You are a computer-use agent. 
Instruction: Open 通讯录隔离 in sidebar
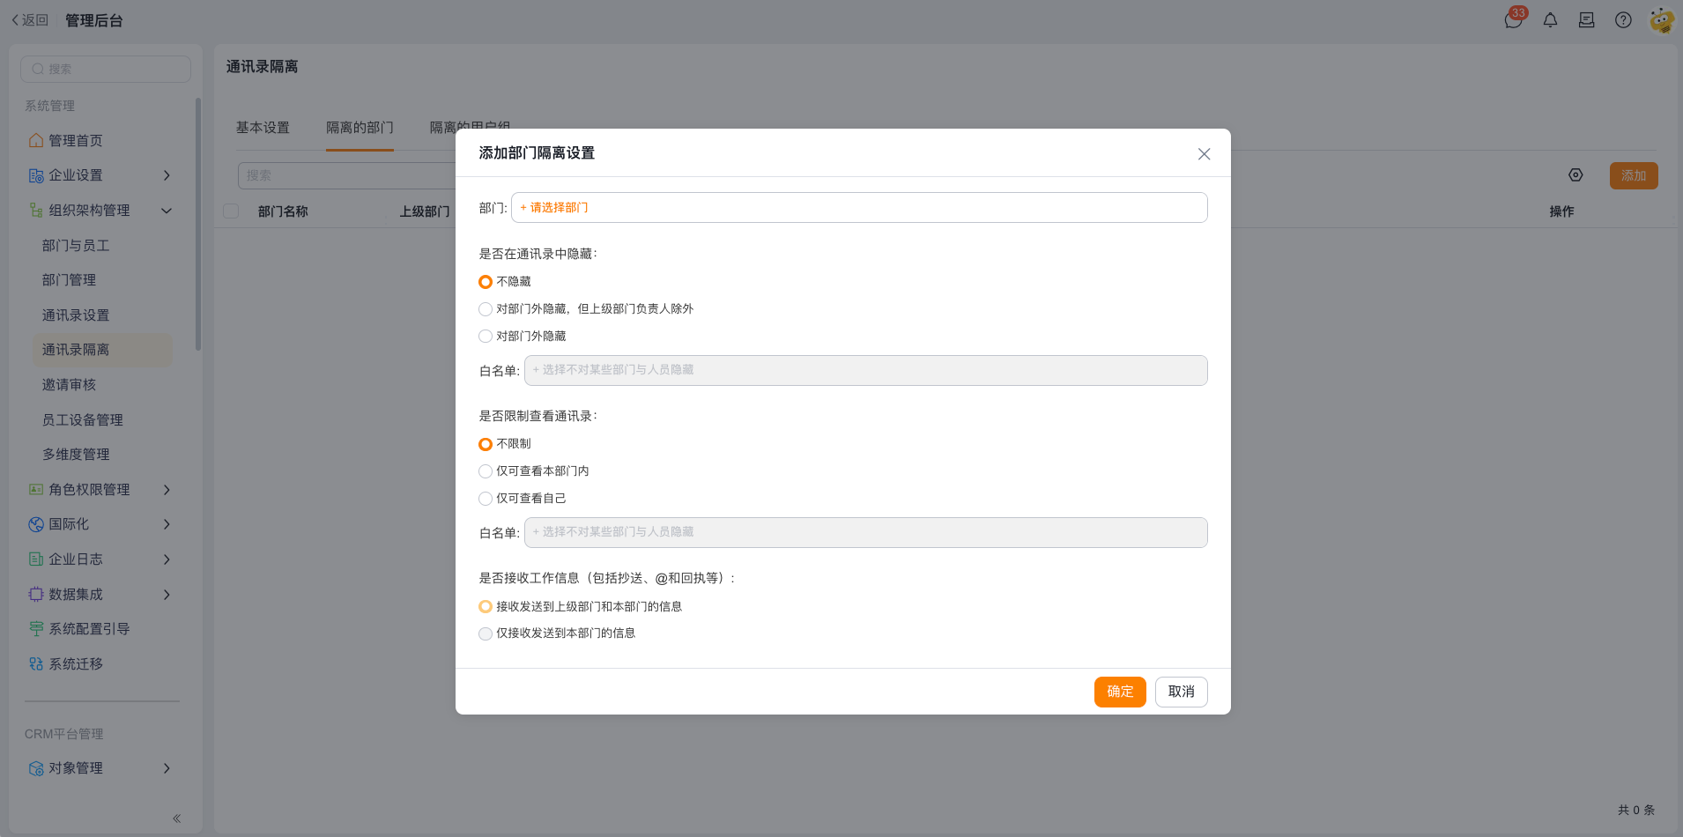pyautogui.click(x=102, y=350)
